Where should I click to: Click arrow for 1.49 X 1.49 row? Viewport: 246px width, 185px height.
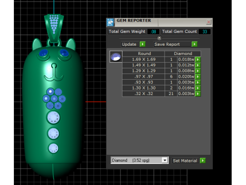(198, 65)
